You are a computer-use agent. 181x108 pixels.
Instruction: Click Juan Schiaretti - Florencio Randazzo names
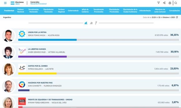tap(45, 86)
